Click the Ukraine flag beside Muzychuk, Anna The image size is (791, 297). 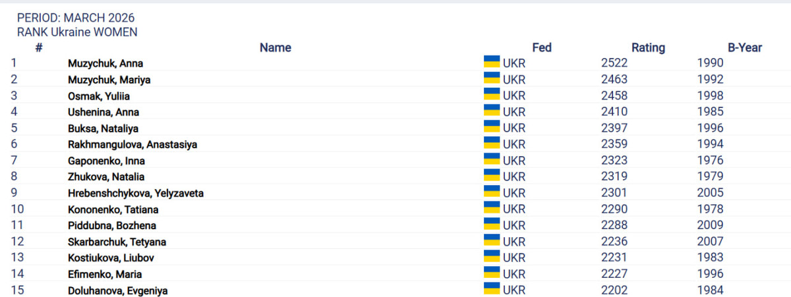pos(492,62)
